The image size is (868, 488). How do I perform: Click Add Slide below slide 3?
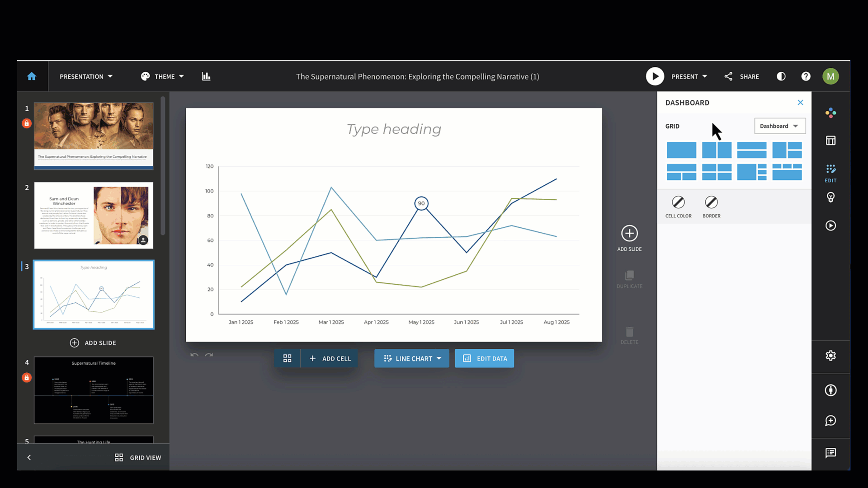tap(93, 343)
